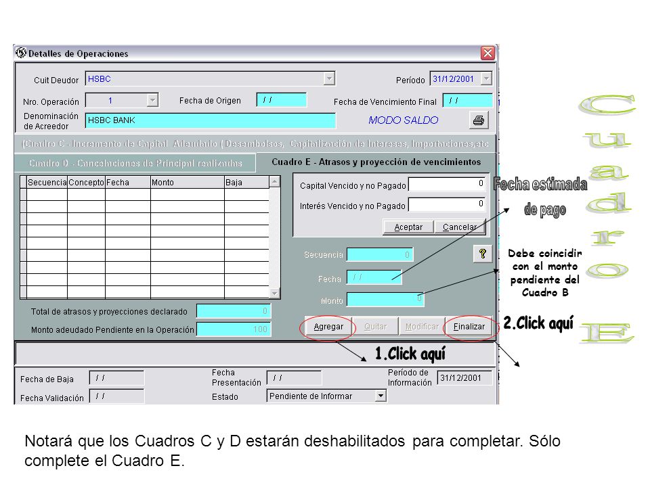The width and height of the screenshot is (650, 487).
Task: Open the Período dropdown arrow
Action: pos(486,78)
